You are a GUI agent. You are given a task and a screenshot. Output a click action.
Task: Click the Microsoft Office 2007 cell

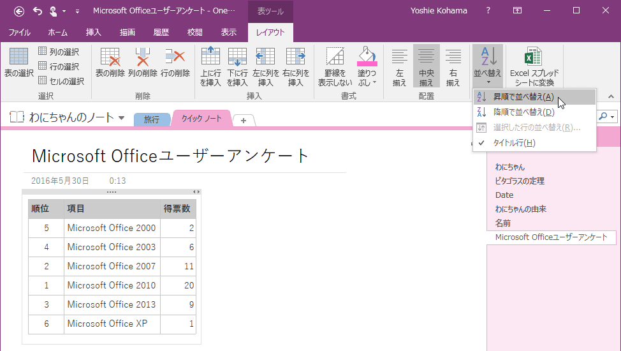(x=112, y=266)
